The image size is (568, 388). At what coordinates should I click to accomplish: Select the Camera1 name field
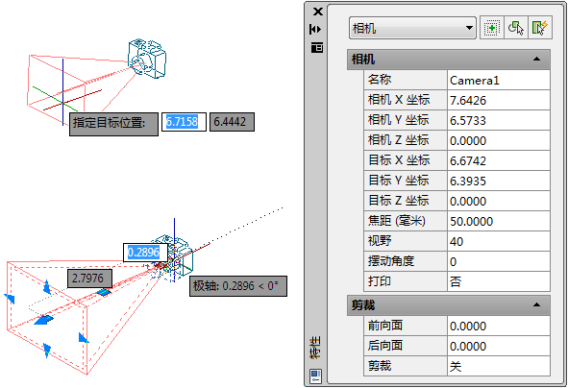pyautogui.click(x=499, y=80)
